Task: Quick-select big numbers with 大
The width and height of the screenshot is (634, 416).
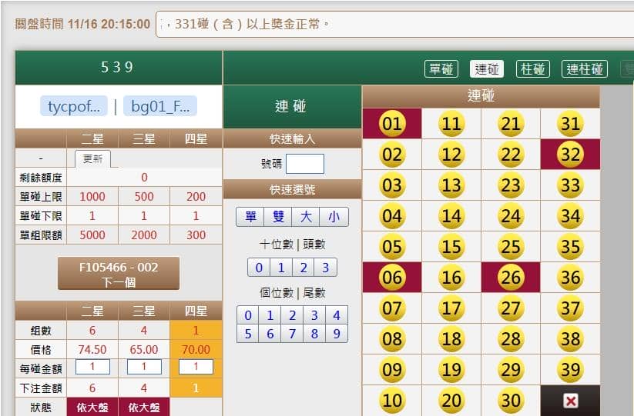Action: (306, 217)
